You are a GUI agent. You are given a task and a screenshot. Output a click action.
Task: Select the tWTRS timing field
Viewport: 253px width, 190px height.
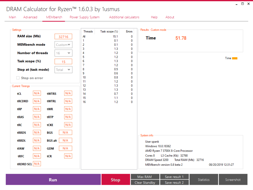[x=68, y=93]
